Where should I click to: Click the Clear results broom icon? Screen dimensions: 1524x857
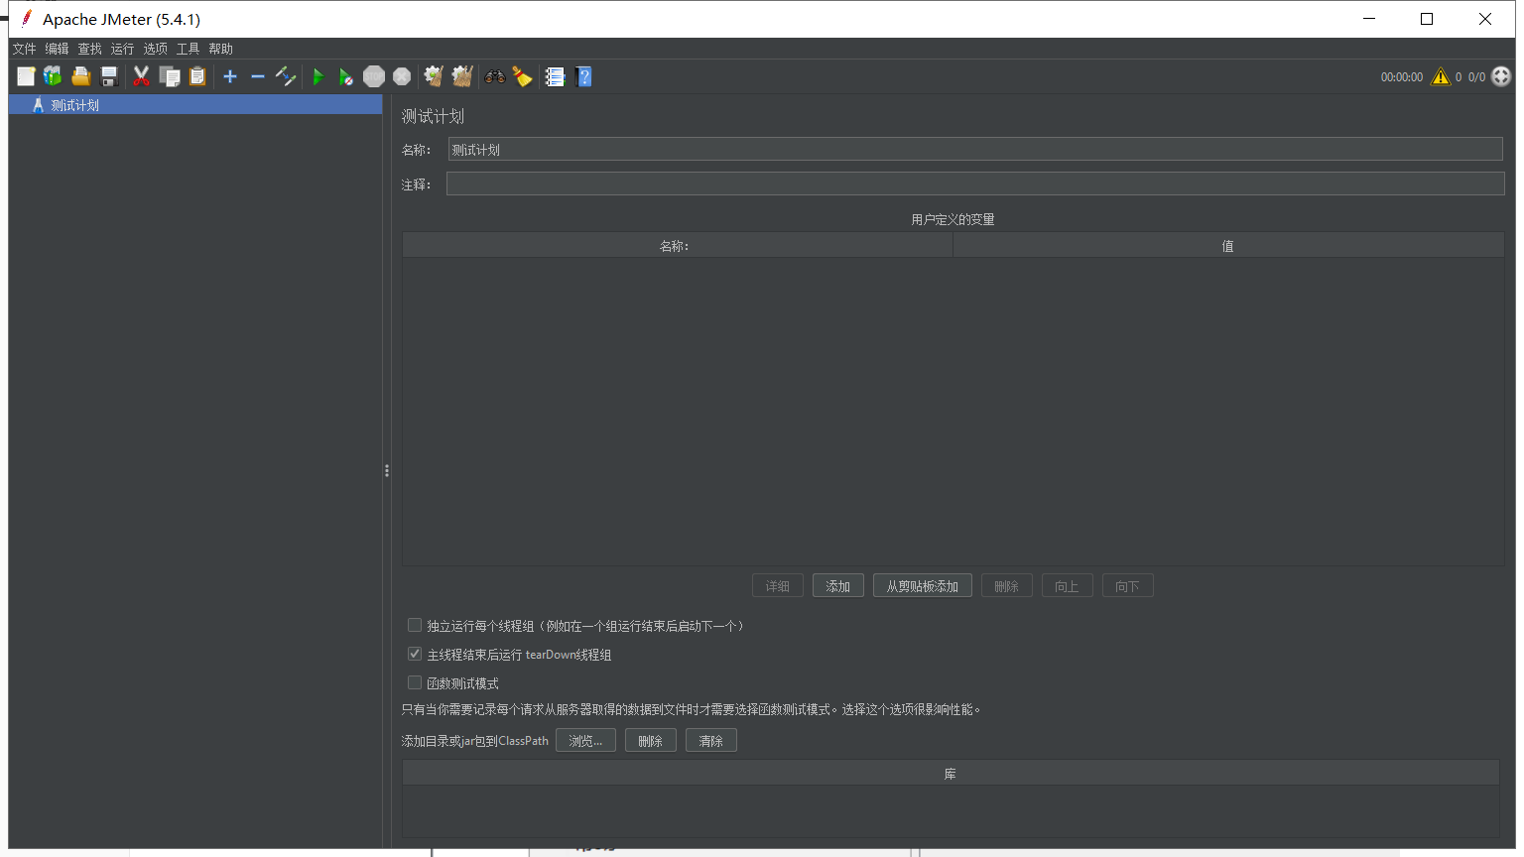[434, 76]
